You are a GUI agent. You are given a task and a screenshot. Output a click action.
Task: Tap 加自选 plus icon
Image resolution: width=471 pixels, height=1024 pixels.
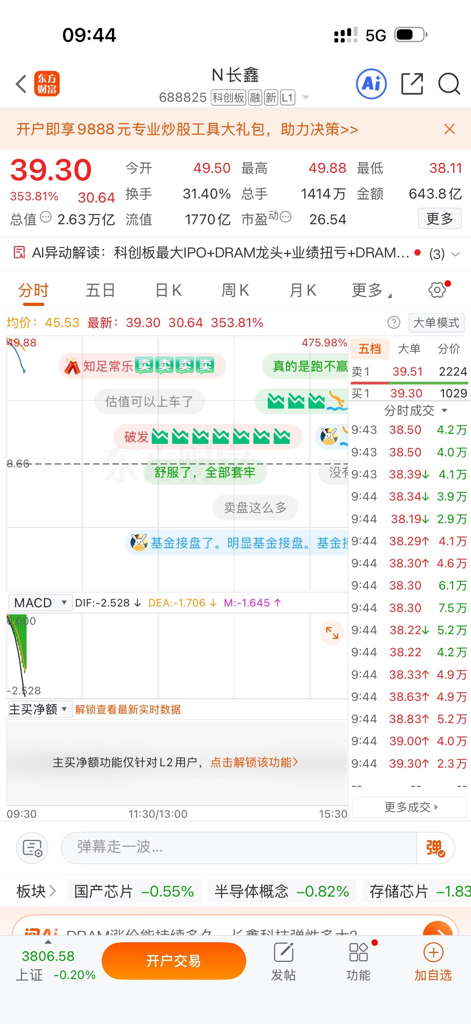pos(433,952)
